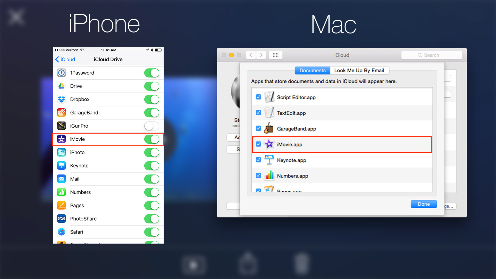Image resolution: width=496 pixels, height=279 pixels.
Task: Toggle Keynote switch on iPhone
Action: (x=152, y=166)
